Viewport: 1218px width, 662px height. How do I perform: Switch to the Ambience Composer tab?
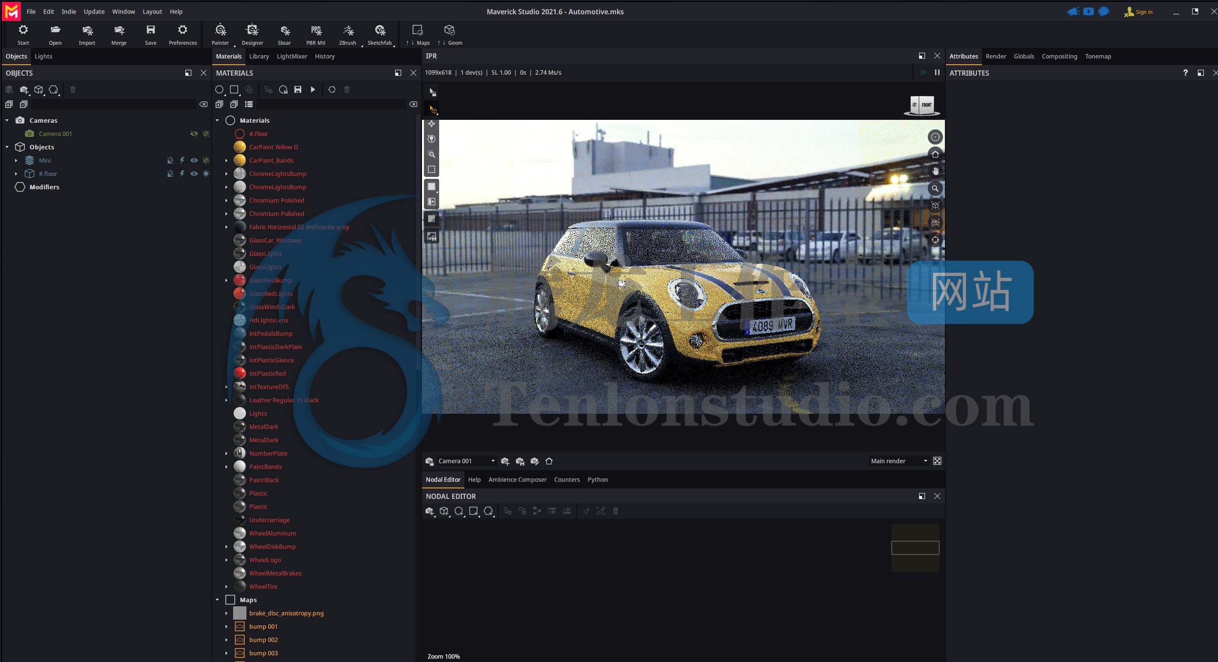tap(518, 479)
